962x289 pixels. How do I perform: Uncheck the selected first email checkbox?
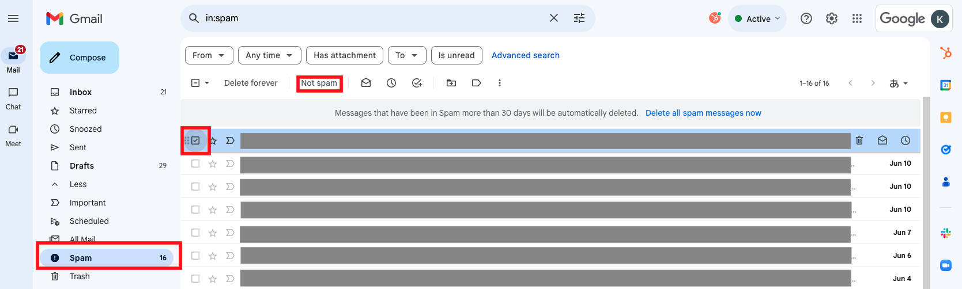point(195,140)
